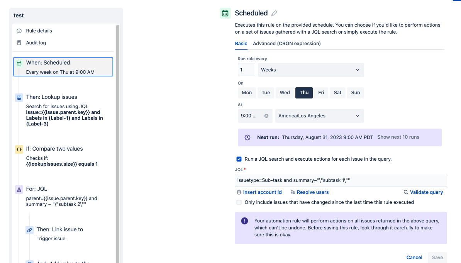Image resolution: width=461 pixels, height=263 pixels.
Task: Click the pencil icon to rename the trigger
Action: [x=274, y=13]
